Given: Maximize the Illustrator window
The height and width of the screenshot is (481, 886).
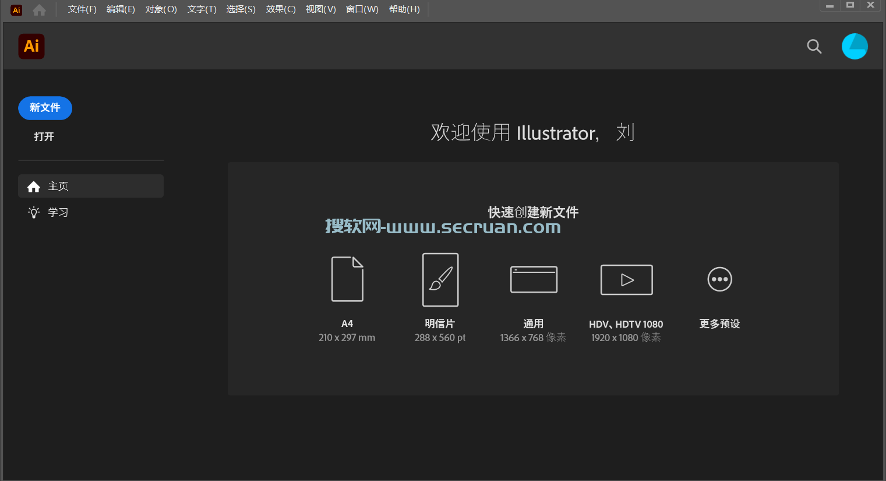Looking at the screenshot, I should pos(850,5).
